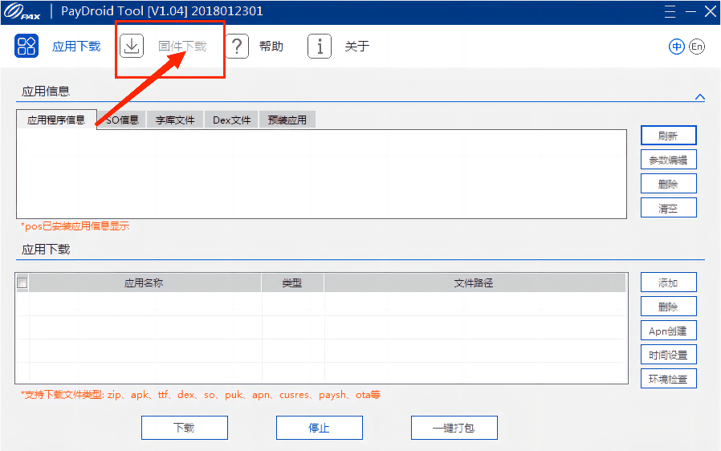721x451 pixels.
Task: Click the 固件下载 download icon
Action: (132, 46)
